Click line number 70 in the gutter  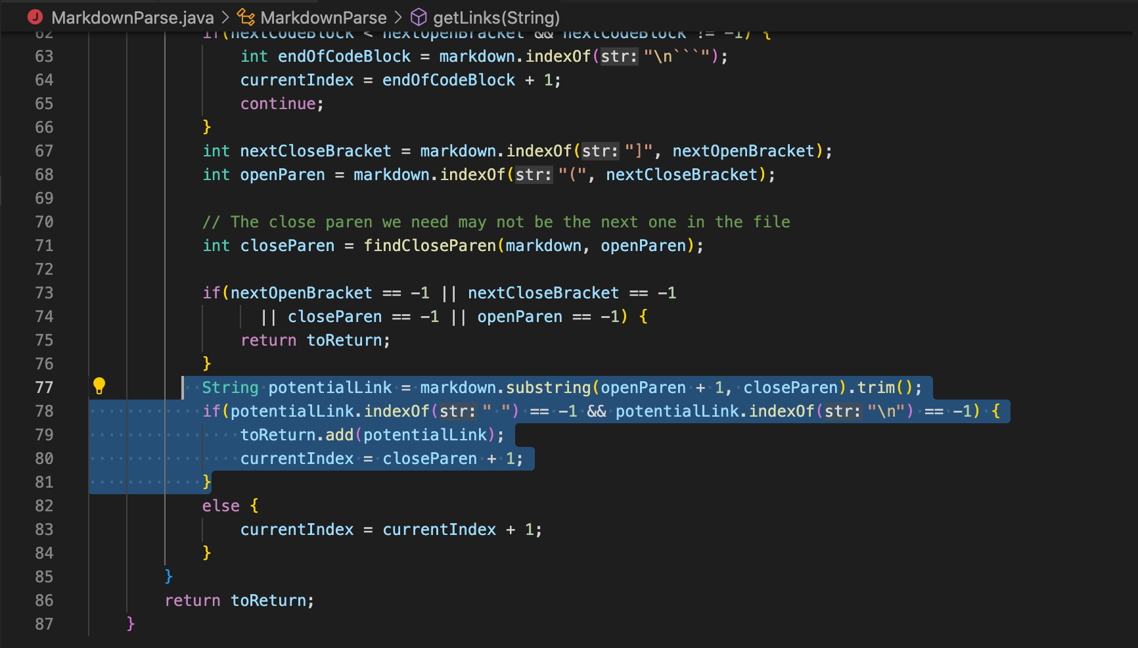click(x=44, y=222)
